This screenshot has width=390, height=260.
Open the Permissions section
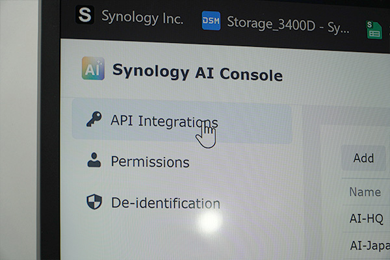150,162
